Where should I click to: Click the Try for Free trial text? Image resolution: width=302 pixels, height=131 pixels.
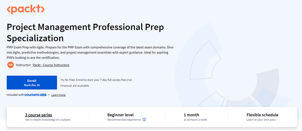(96, 80)
